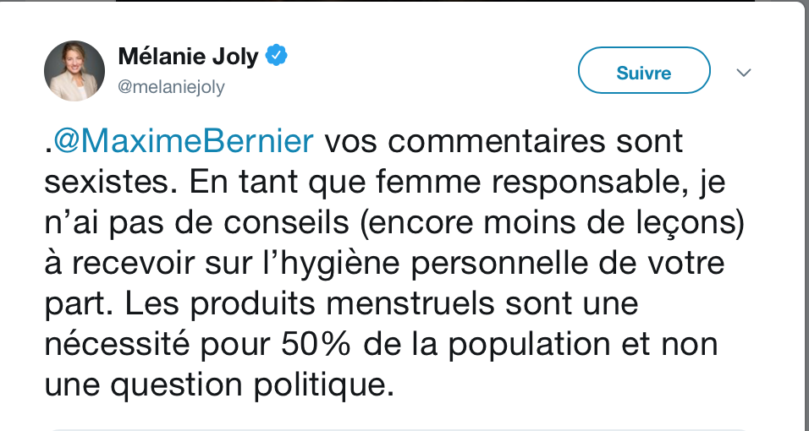Click the word "population" in the tweet

click(x=529, y=345)
